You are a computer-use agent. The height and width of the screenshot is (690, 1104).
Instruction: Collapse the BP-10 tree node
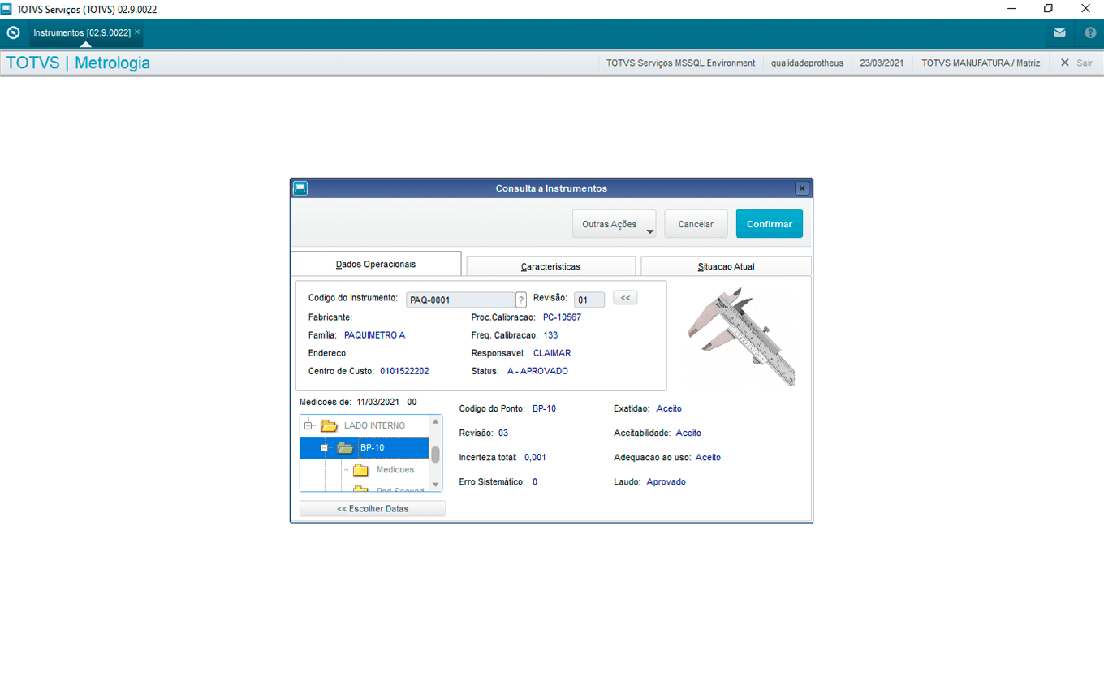[324, 448]
